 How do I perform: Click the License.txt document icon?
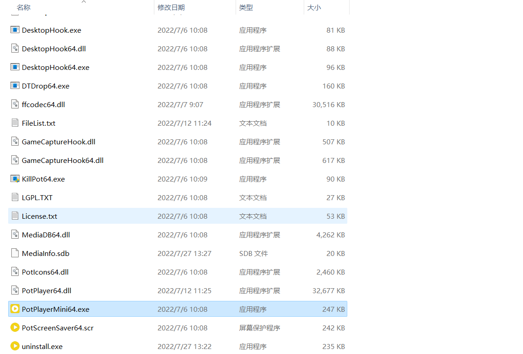point(15,216)
